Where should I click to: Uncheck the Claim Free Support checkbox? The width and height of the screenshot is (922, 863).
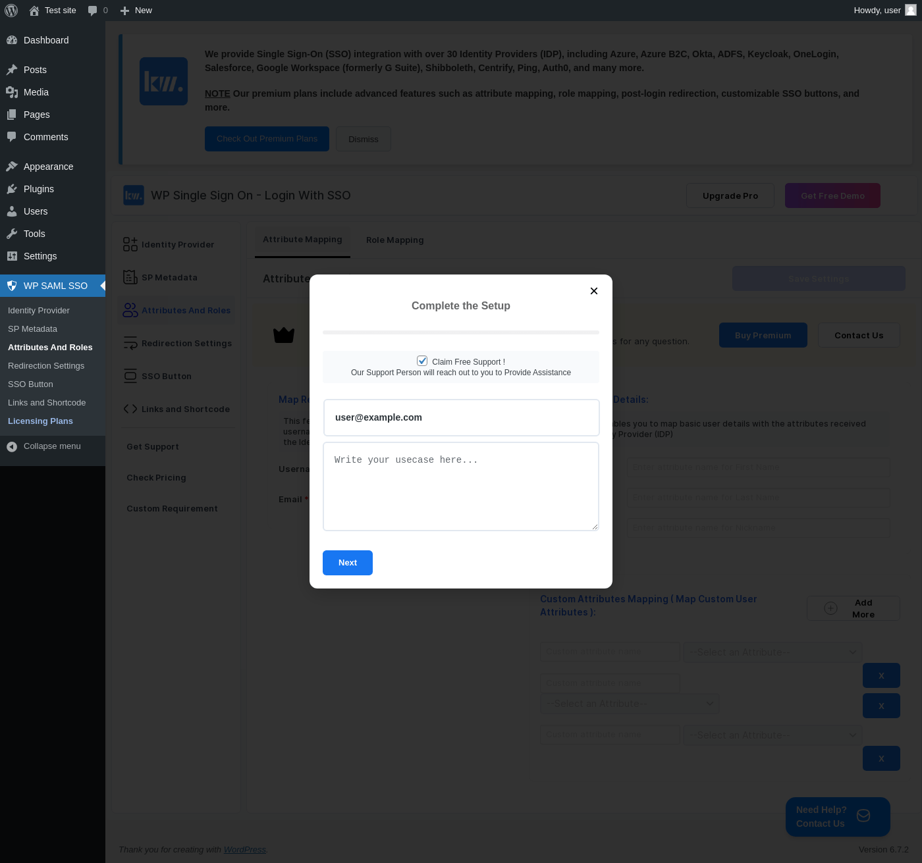(x=422, y=361)
